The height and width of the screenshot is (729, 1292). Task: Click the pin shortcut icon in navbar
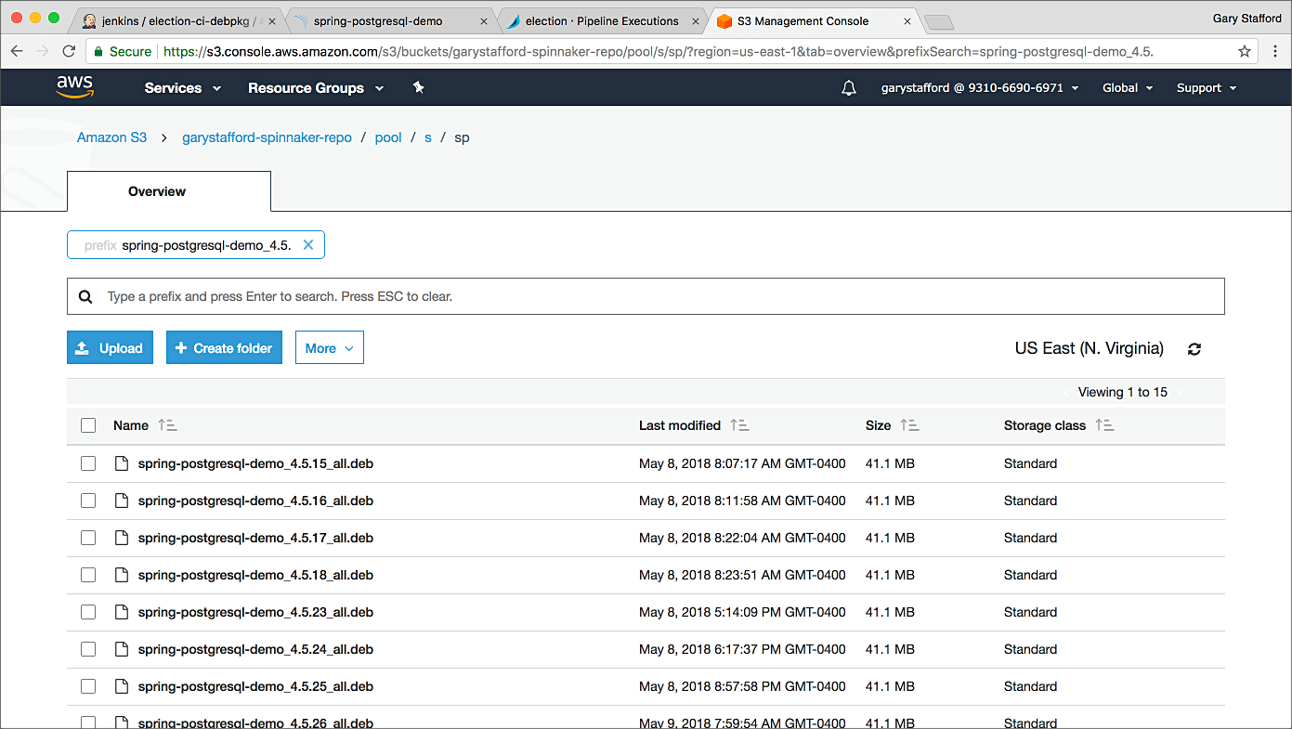tap(418, 87)
